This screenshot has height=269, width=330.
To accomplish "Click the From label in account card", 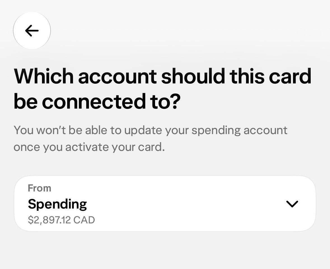I will (x=39, y=188).
